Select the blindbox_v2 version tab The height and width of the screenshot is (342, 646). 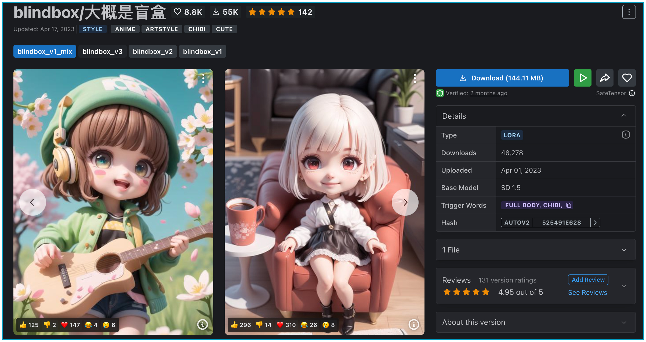(153, 51)
